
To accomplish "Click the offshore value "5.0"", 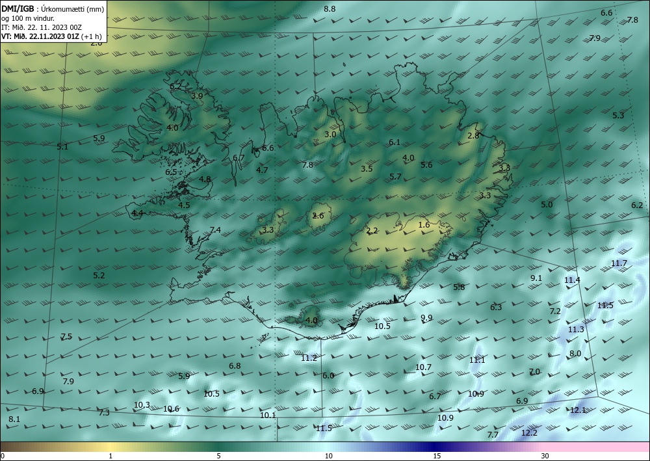I will [x=547, y=204].
